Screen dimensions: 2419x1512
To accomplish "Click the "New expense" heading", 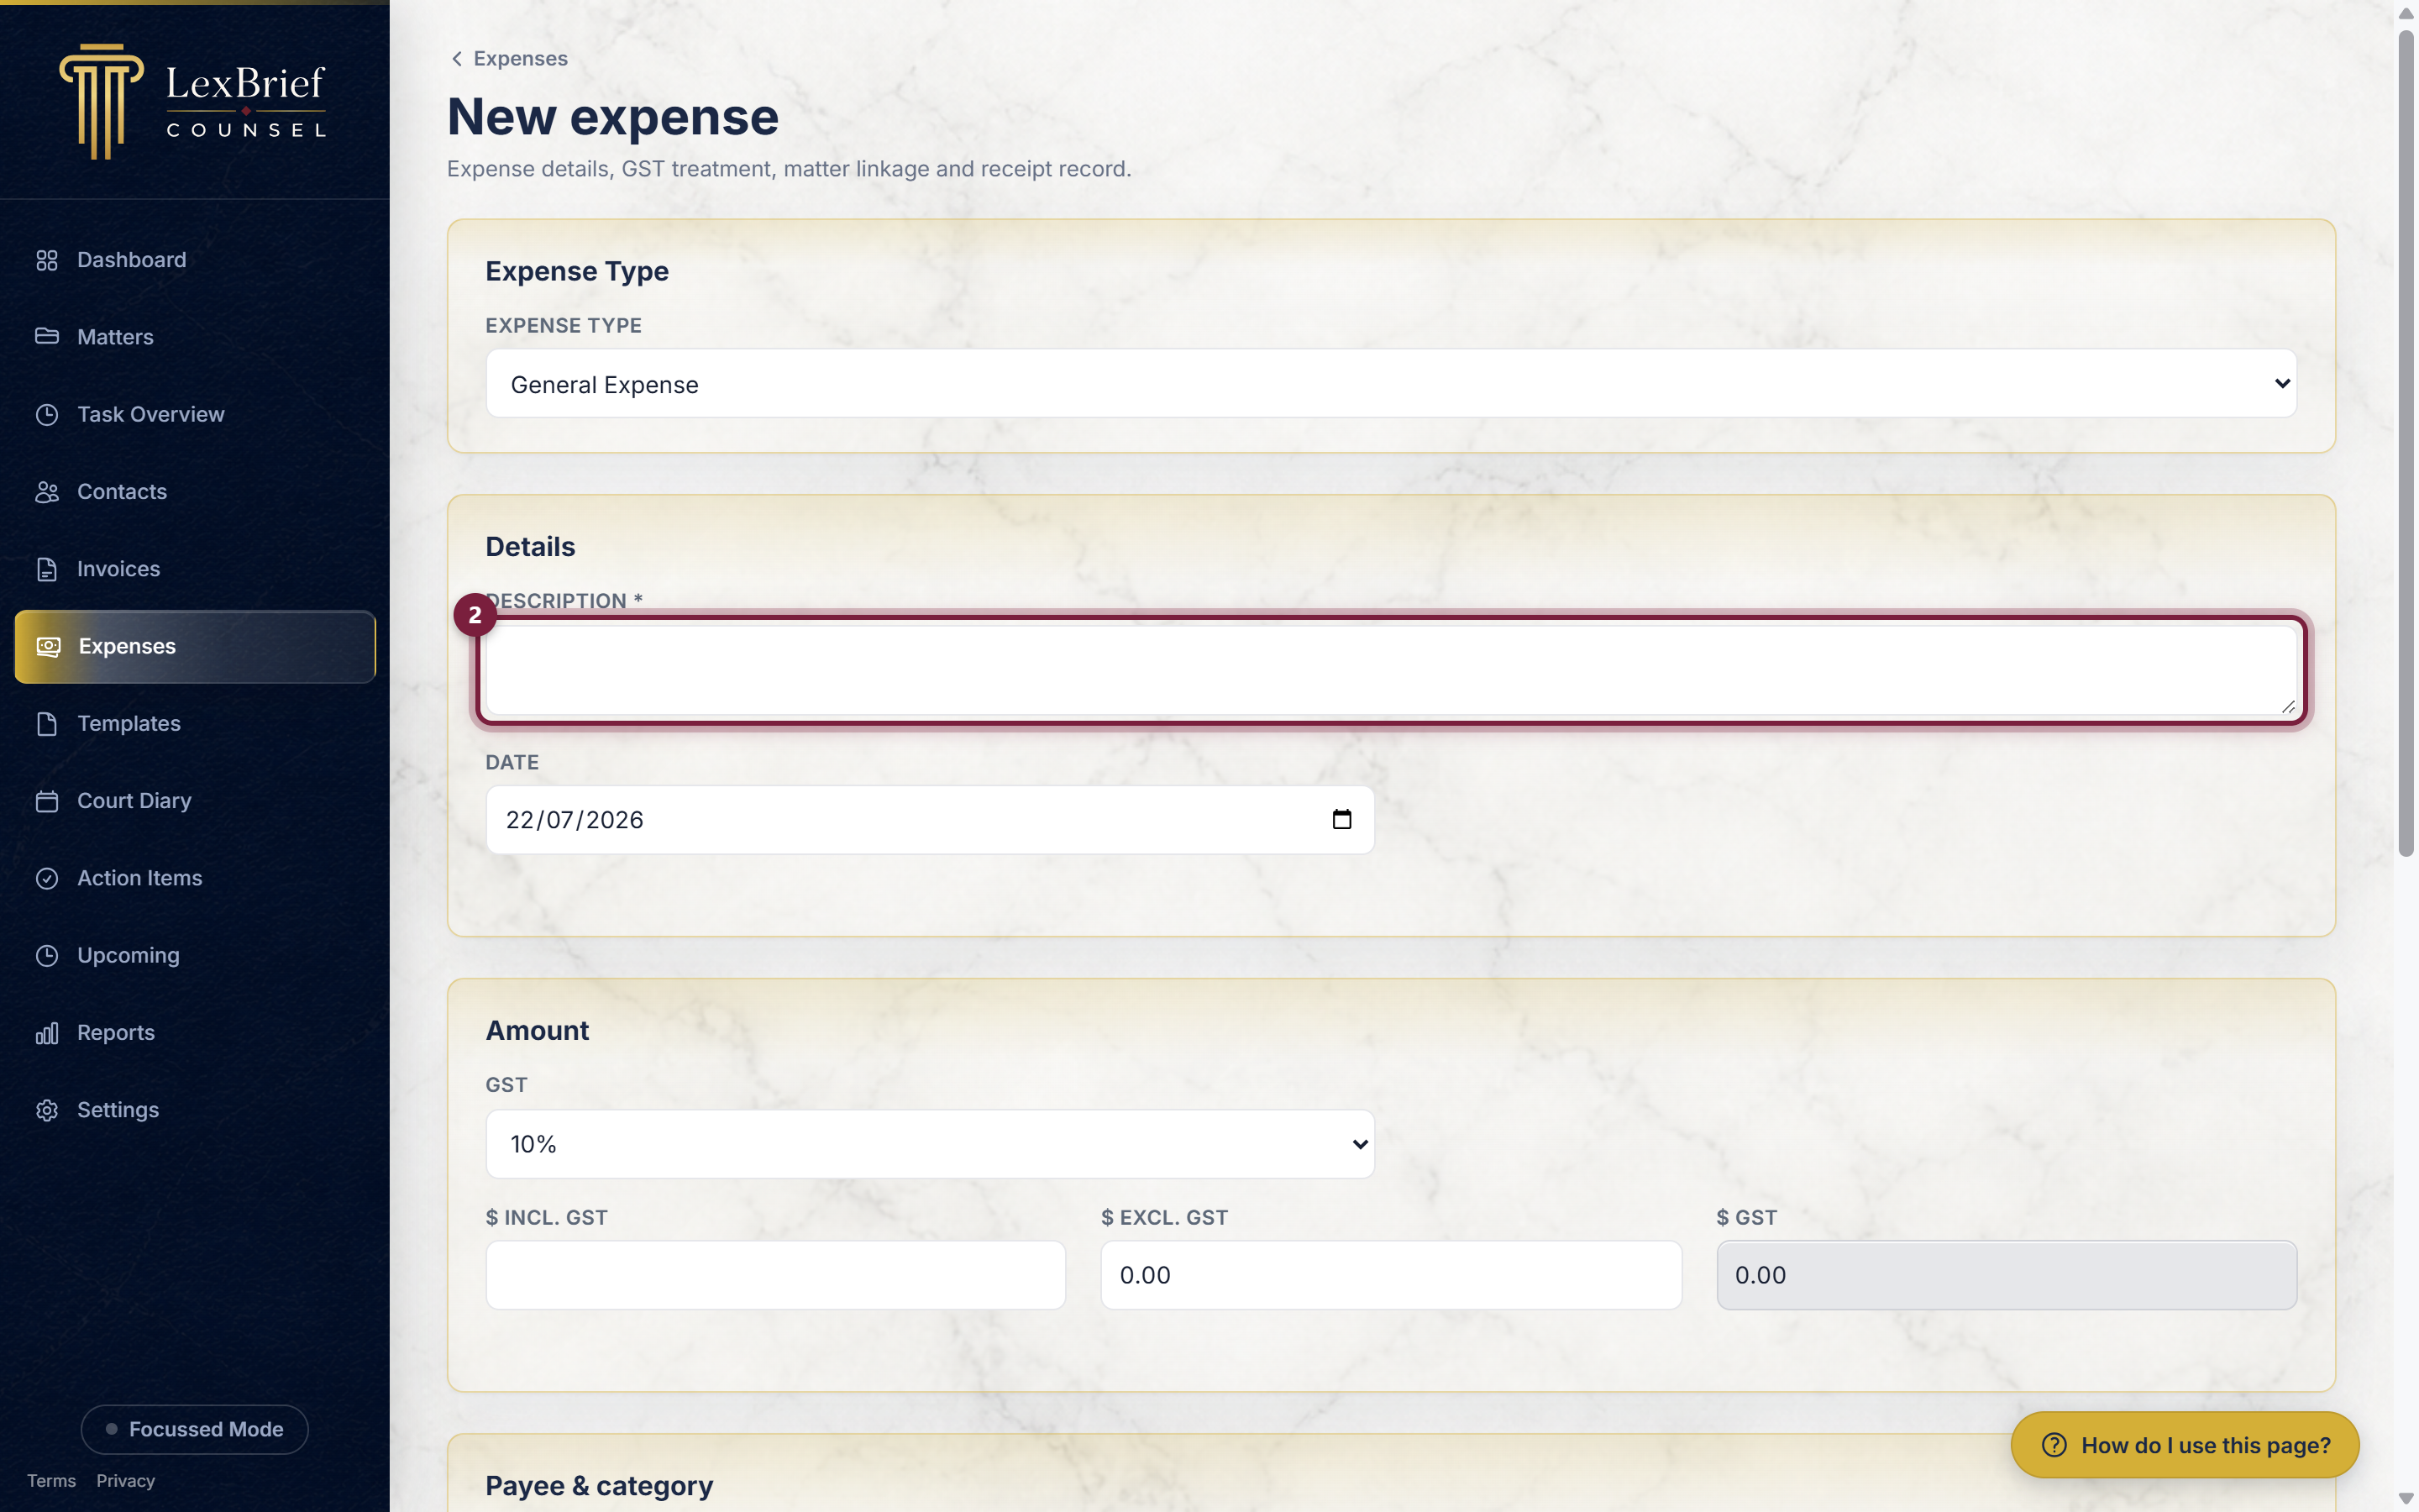I will click(613, 117).
